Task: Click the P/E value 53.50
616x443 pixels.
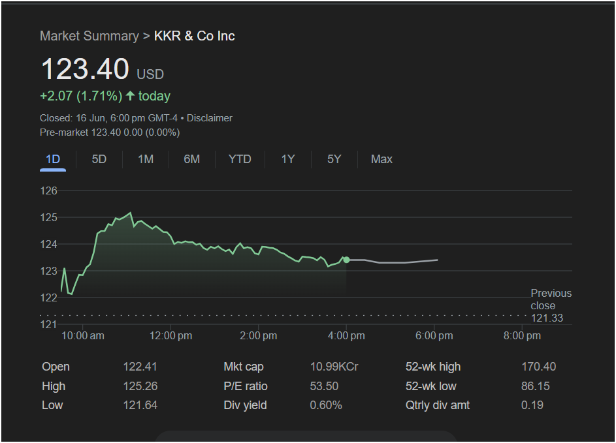Action: click(x=324, y=386)
